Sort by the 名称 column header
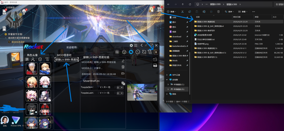The height and width of the screenshot is (131, 284). 198,17
